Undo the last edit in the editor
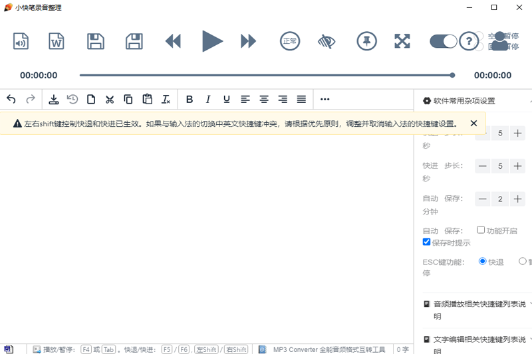The image size is (532, 354). tap(11, 99)
